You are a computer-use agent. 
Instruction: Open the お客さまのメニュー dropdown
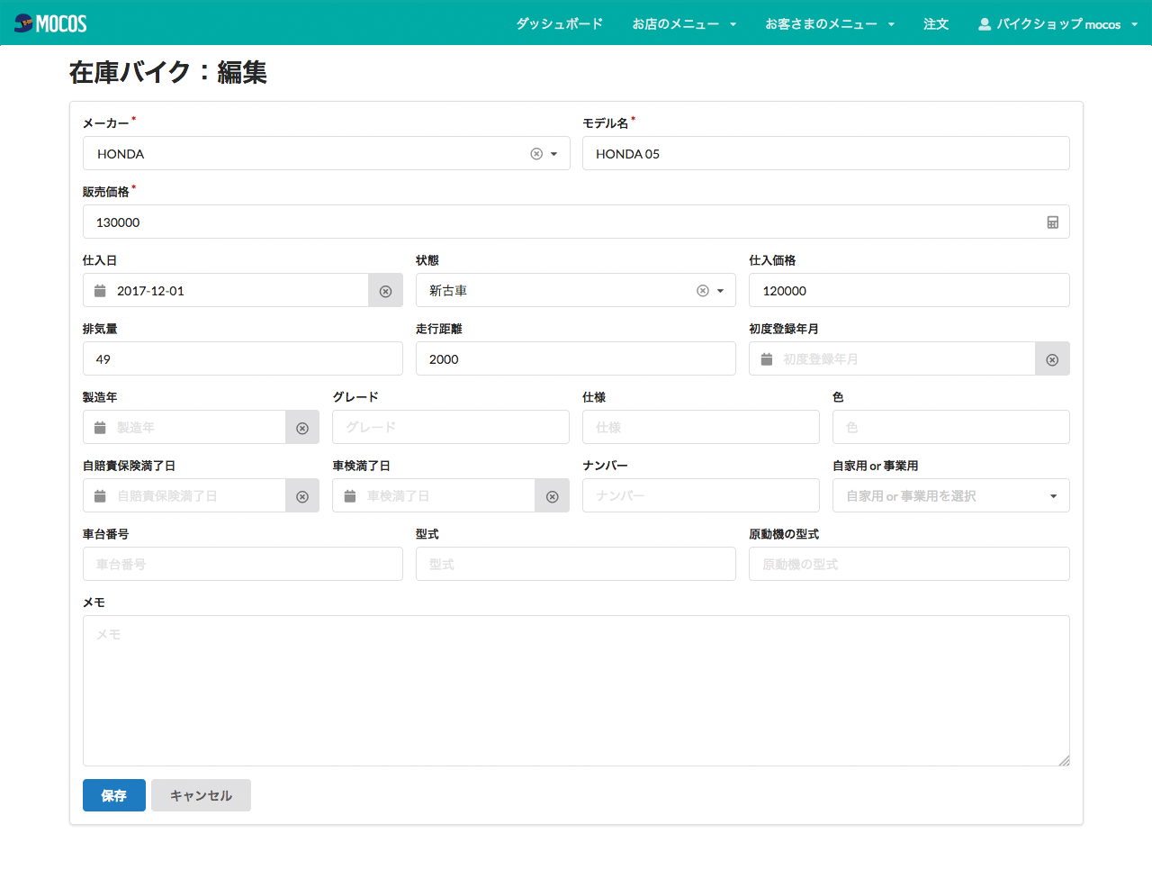click(x=830, y=24)
